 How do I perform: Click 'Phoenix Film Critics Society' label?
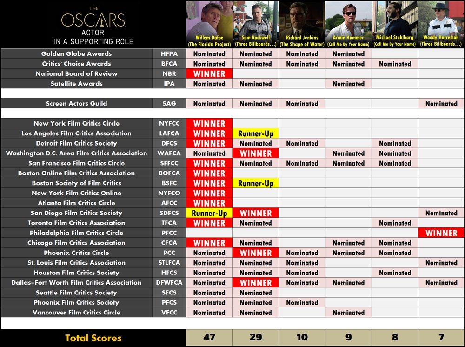tap(77, 302)
